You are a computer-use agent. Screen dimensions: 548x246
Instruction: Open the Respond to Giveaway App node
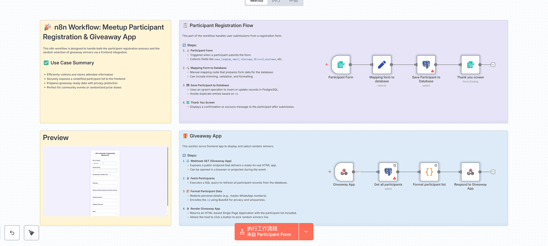pos(470,172)
